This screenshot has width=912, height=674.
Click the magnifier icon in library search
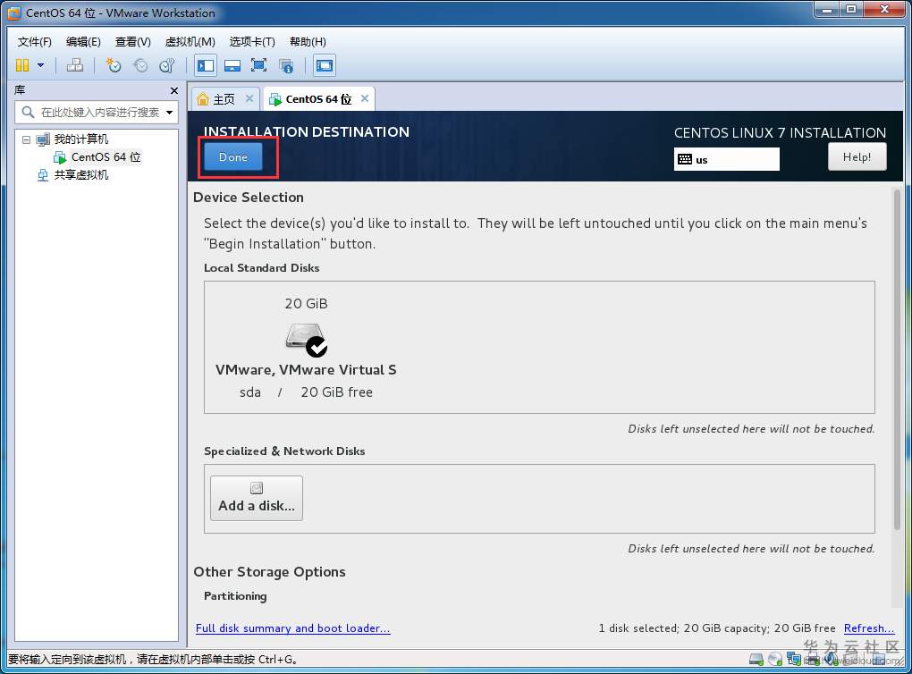[28, 112]
